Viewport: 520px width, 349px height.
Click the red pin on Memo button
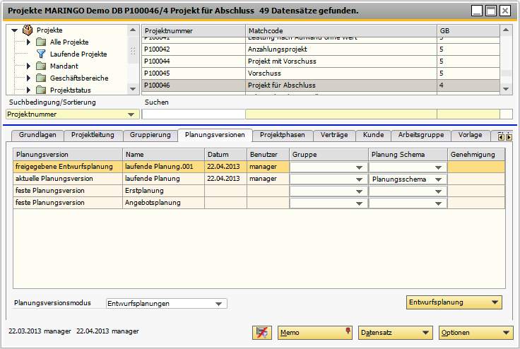(347, 331)
